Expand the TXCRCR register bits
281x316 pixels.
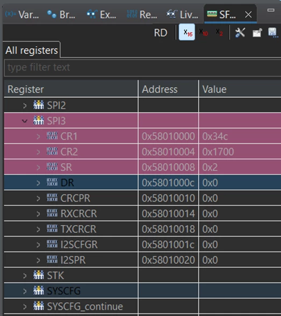(38, 229)
